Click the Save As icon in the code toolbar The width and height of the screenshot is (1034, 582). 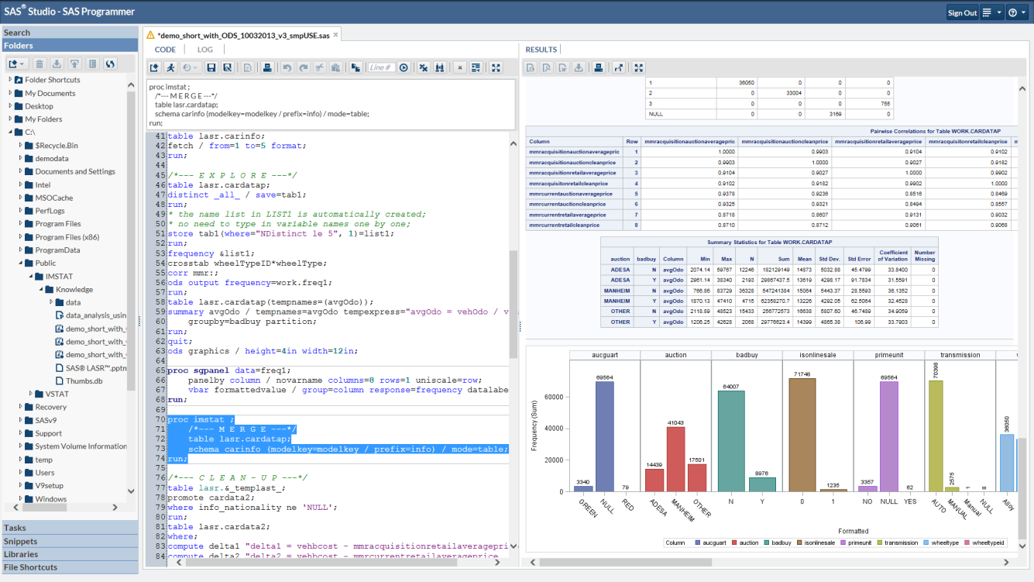pos(227,67)
